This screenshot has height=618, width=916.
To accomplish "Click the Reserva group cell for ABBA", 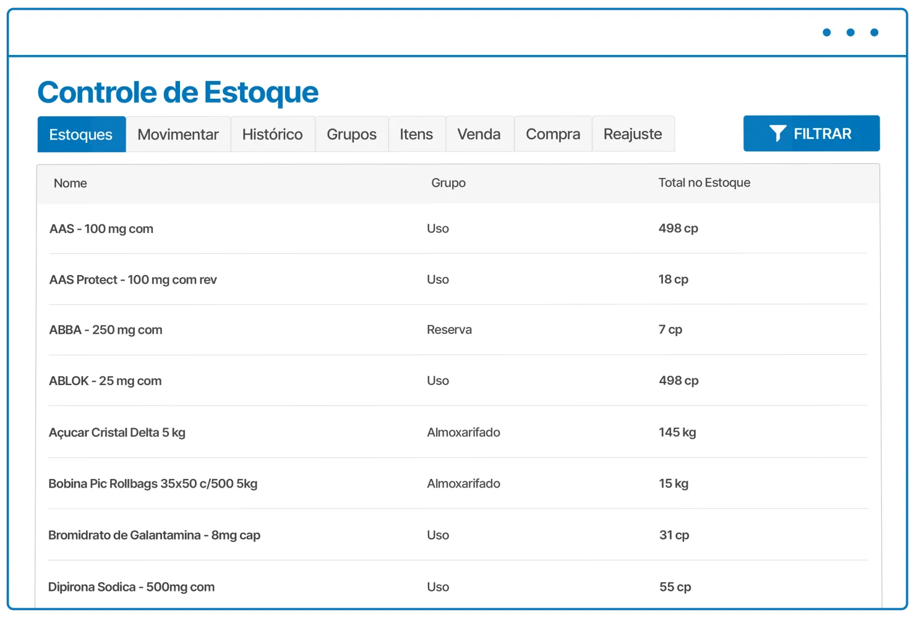I will coord(450,330).
